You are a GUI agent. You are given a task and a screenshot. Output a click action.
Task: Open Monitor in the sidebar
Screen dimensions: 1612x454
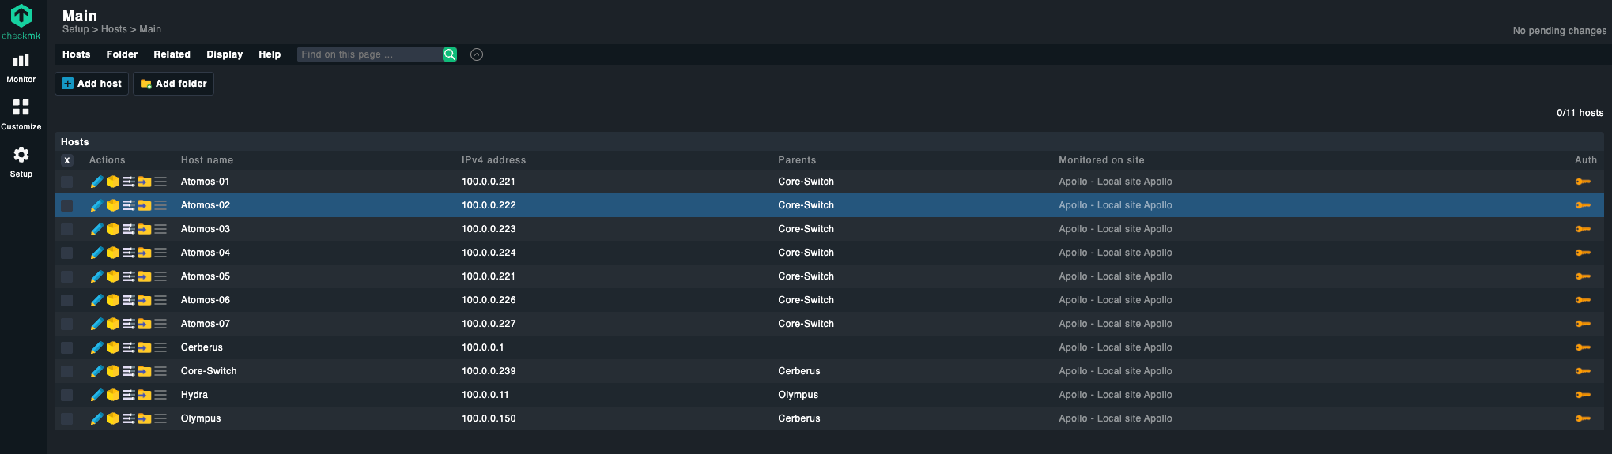(21, 68)
